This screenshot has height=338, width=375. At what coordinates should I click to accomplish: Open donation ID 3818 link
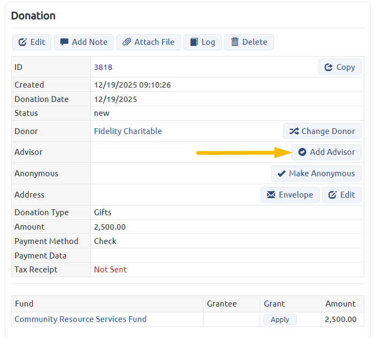click(103, 67)
